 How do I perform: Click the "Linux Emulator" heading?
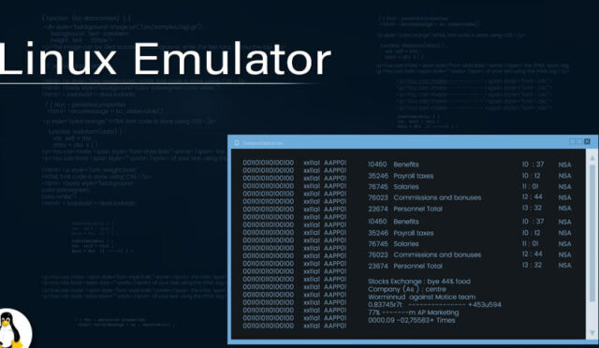tap(165, 59)
